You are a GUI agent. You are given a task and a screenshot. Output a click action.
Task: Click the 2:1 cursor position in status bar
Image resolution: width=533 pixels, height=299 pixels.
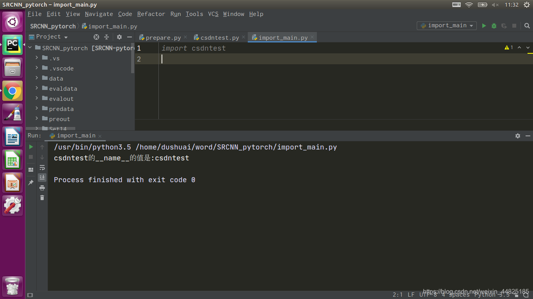click(398, 295)
